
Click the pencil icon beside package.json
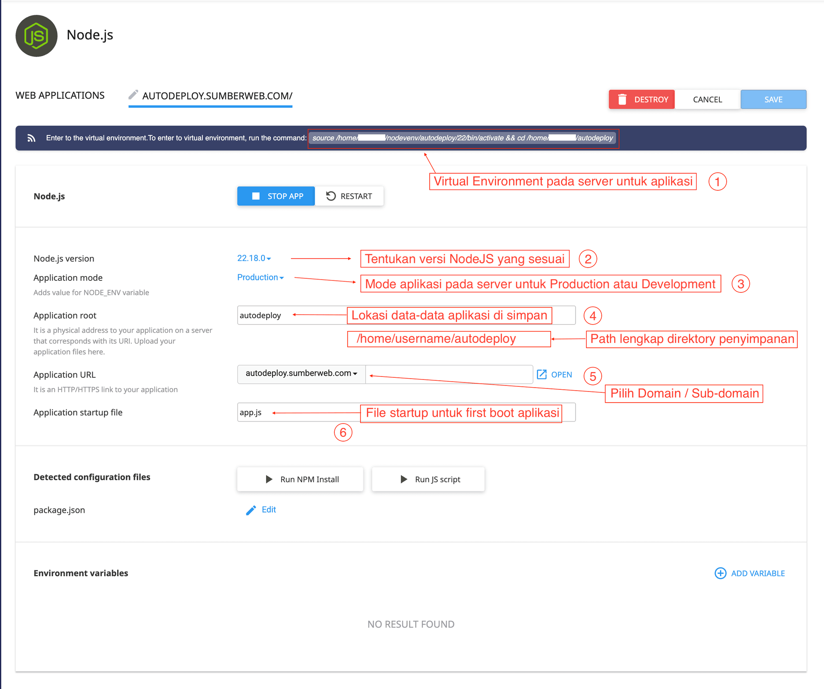click(251, 510)
